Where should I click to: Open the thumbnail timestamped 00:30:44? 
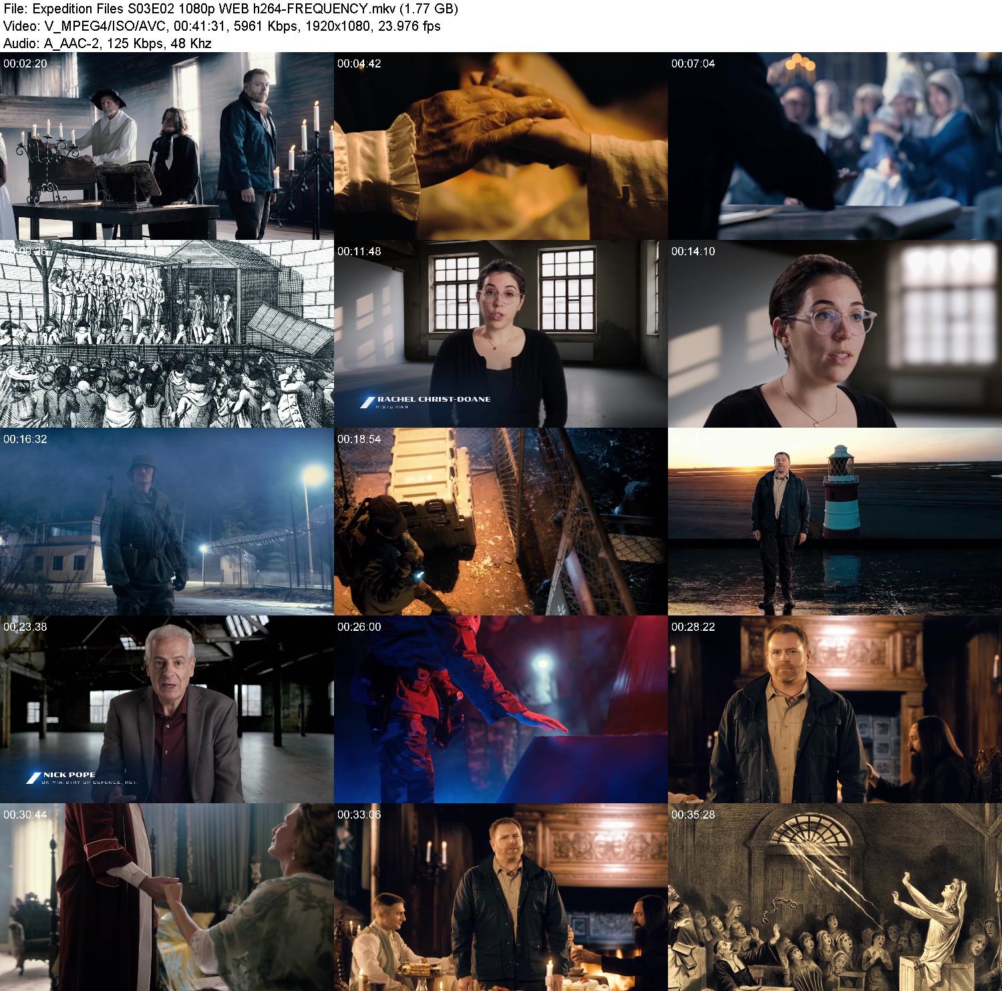[x=167, y=897]
